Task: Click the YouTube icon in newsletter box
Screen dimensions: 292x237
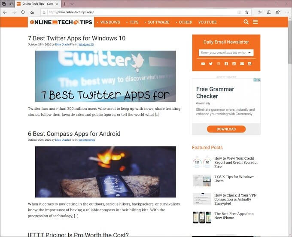Action: (x=203, y=64)
